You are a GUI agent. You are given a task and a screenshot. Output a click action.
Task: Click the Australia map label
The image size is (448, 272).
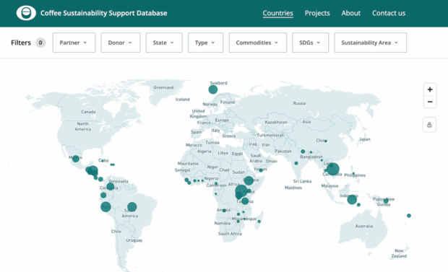pos(364,226)
